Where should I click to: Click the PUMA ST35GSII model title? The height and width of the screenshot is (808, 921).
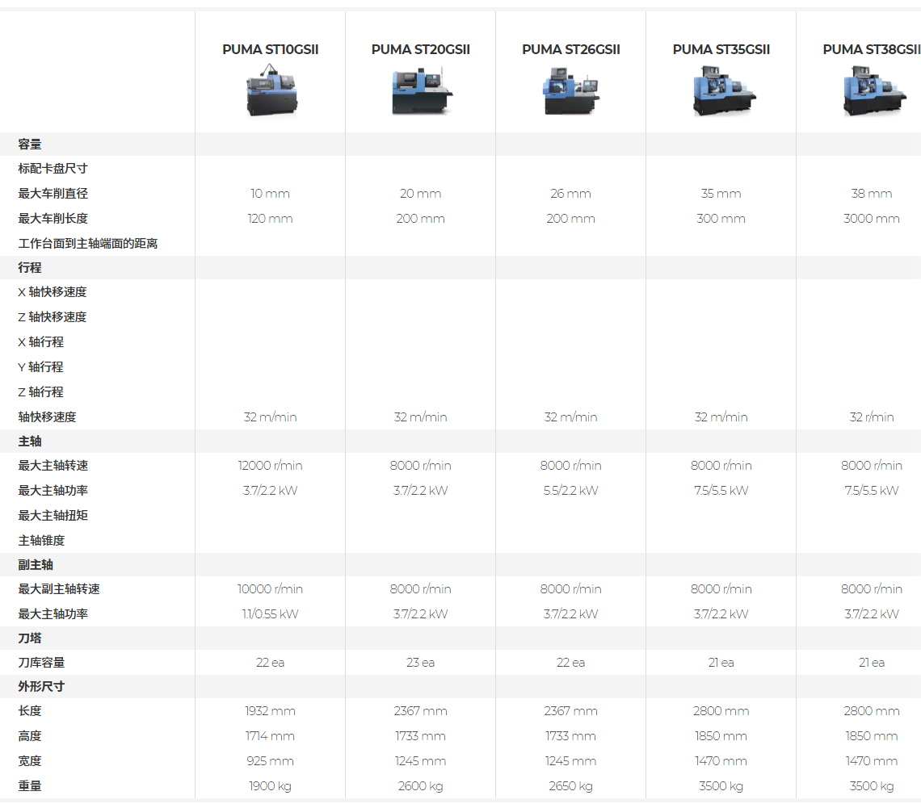point(721,50)
